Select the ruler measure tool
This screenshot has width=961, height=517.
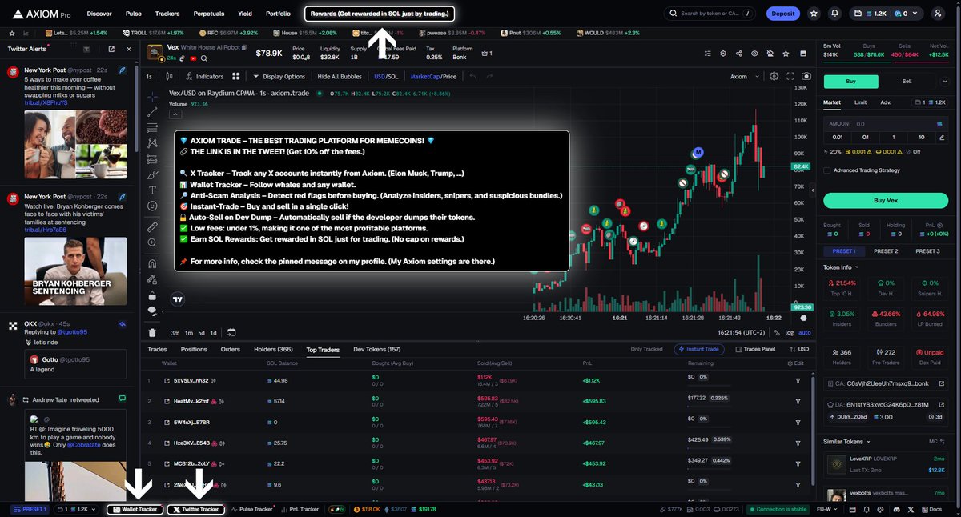pyautogui.click(x=153, y=227)
